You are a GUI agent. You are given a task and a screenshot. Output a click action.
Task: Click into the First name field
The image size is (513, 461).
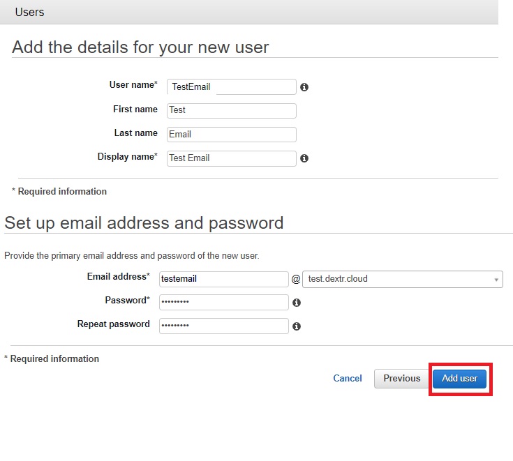pyautogui.click(x=232, y=111)
